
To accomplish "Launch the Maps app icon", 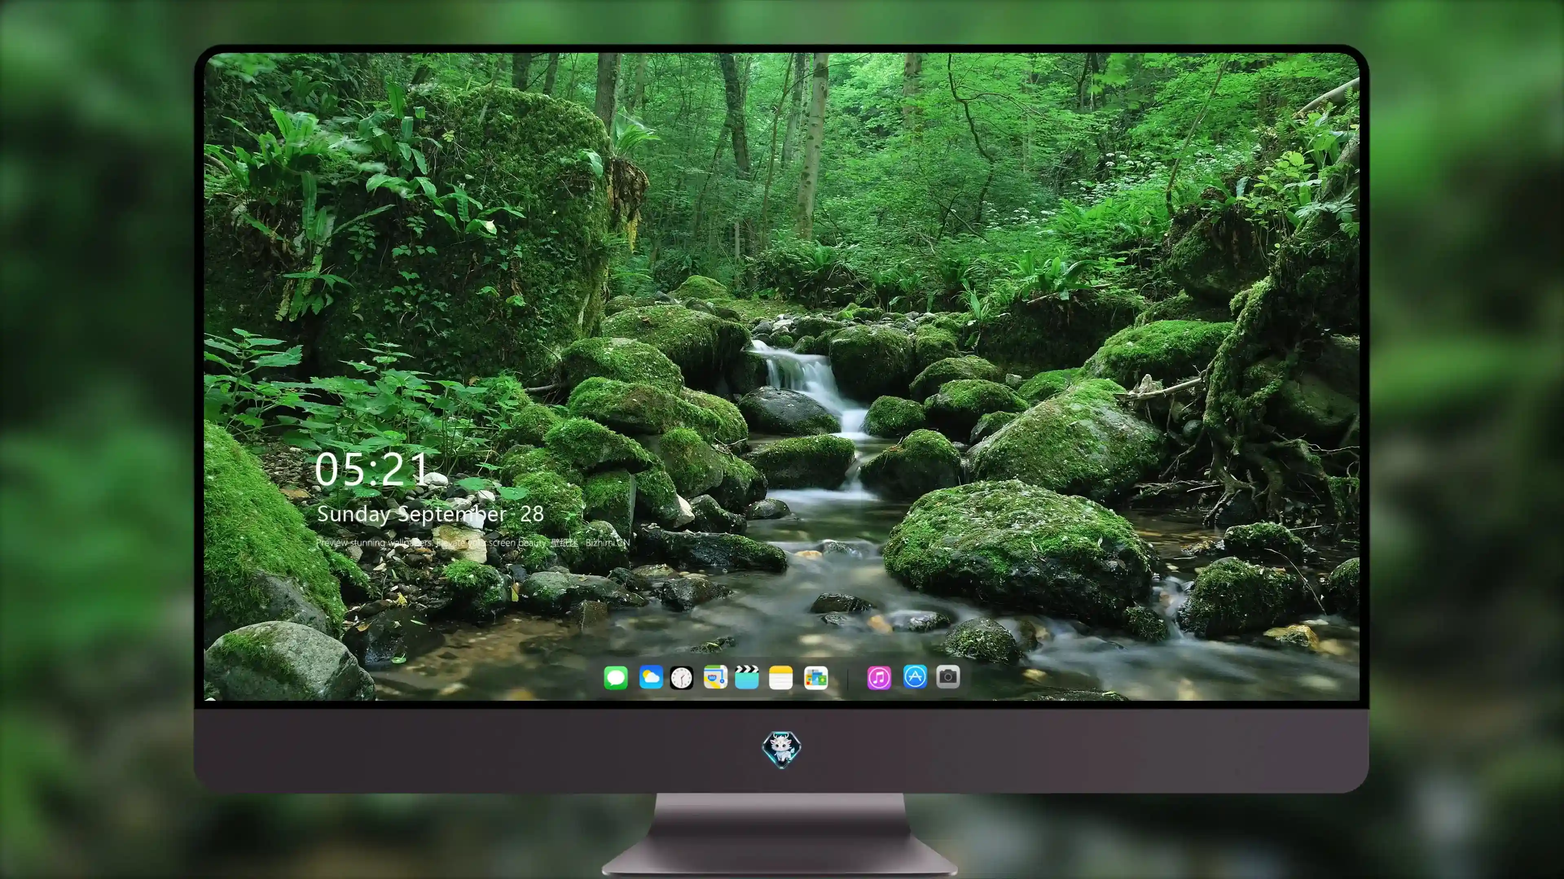I will coord(715,677).
